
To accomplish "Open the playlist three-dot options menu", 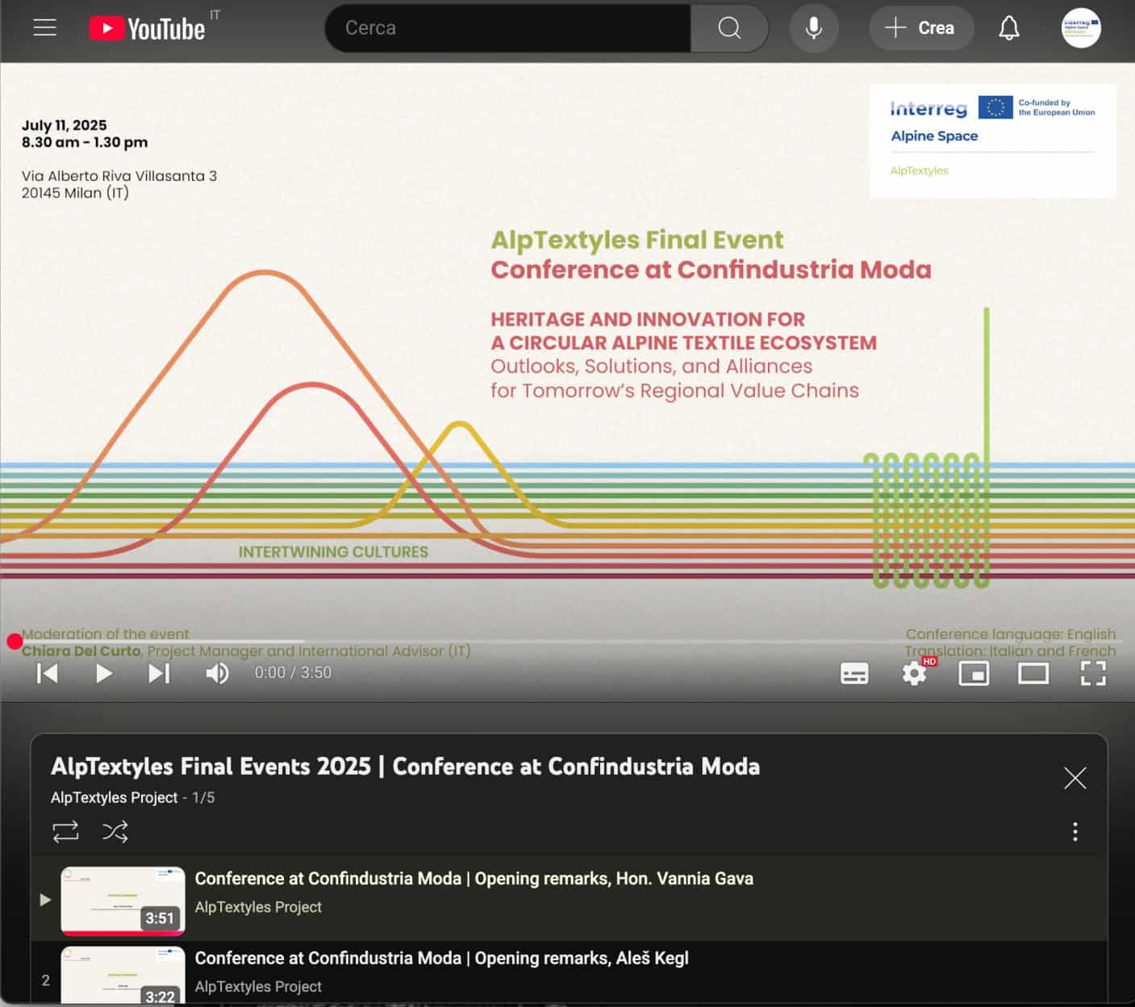I will click(x=1074, y=831).
